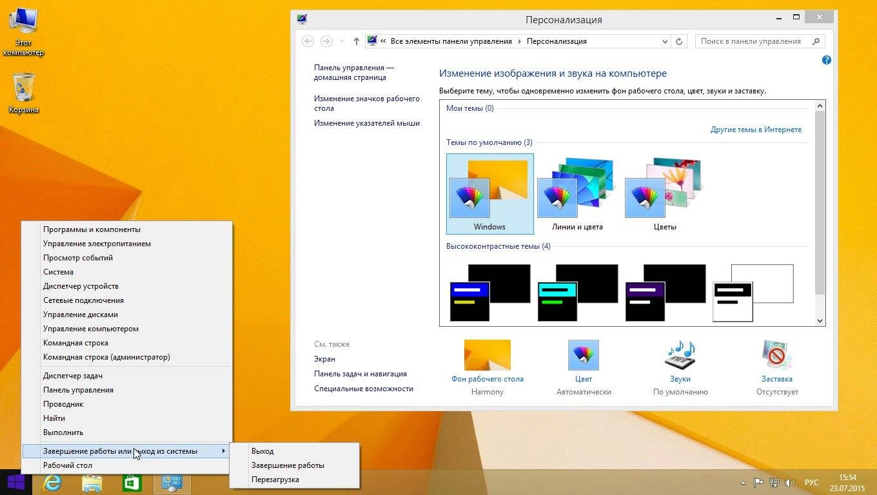
Task: Choose Система in the context menu
Action: pos(127,272)
